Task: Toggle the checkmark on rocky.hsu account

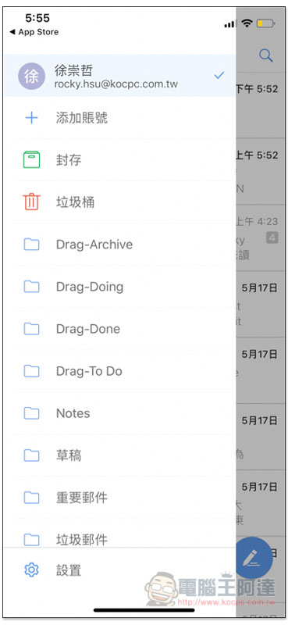Action: (x=219, y=75)
